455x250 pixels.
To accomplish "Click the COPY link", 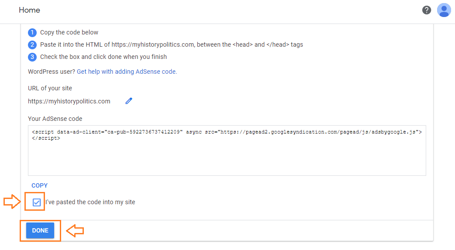I will (39, 185).
